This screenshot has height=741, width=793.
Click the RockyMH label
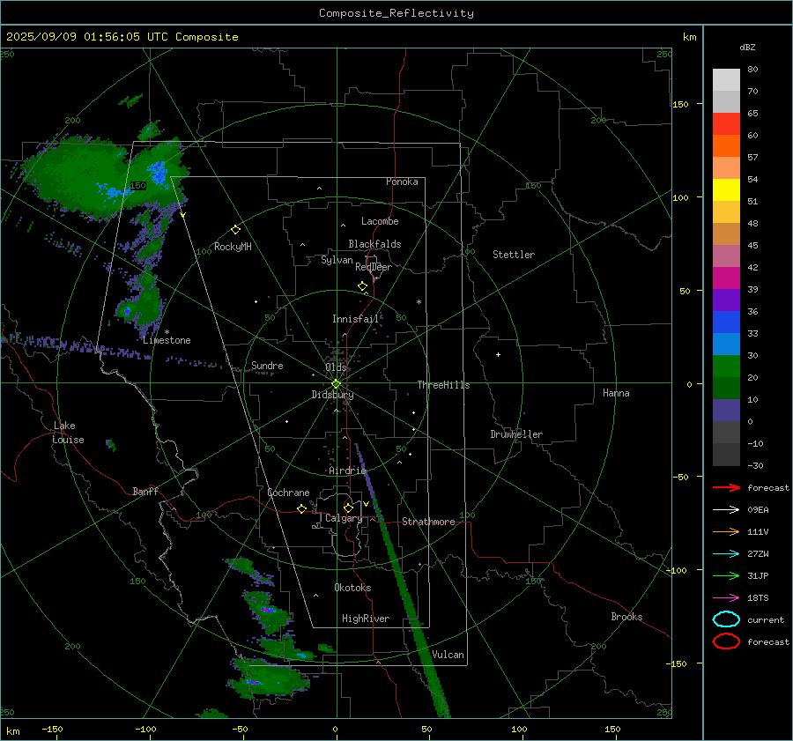(233, 247)
